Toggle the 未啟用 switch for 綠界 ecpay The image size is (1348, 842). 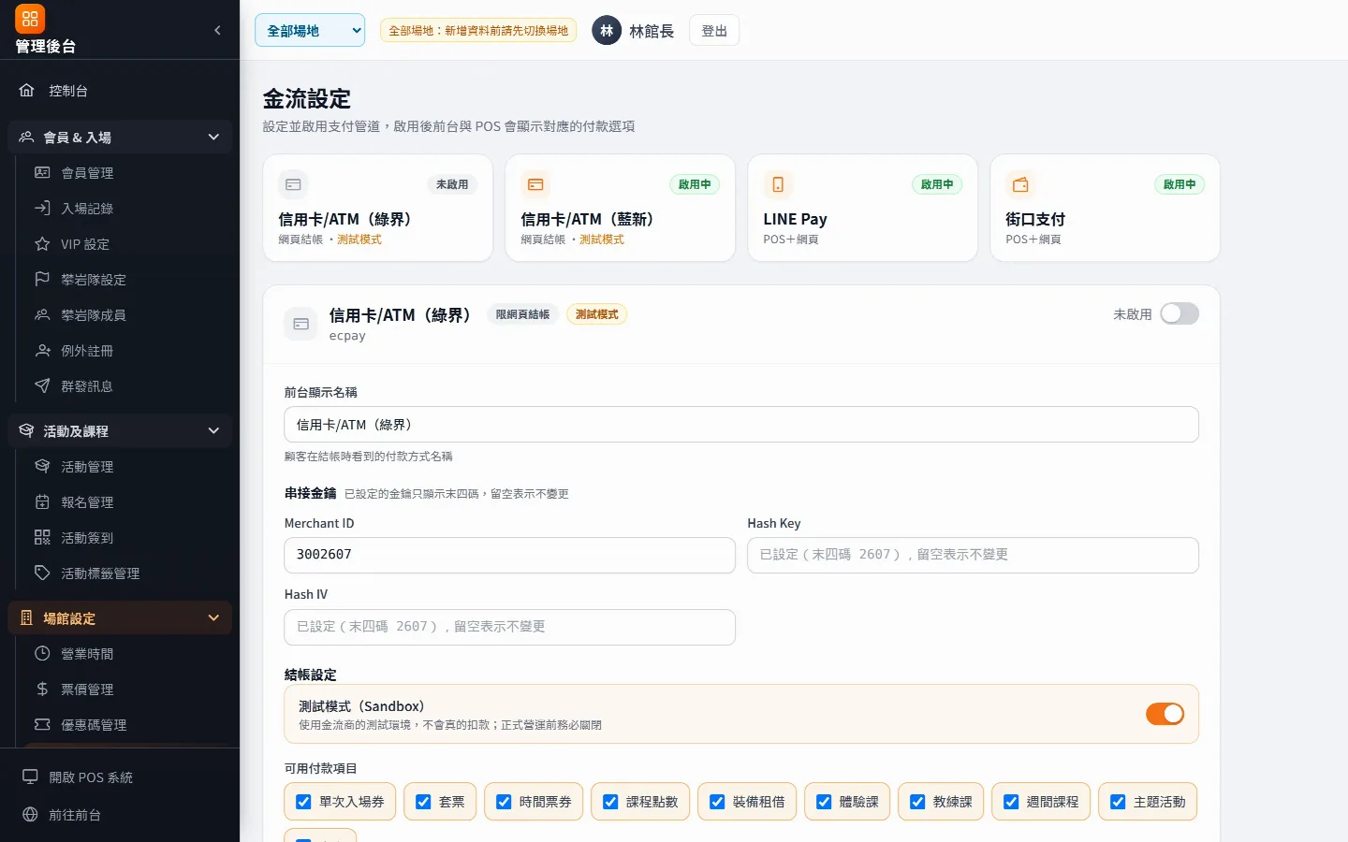(1179, 313)
